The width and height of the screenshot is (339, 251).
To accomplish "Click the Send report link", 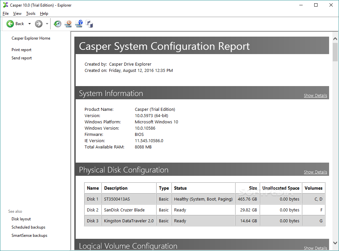I will pyautogui.click(x=21, y=58).
